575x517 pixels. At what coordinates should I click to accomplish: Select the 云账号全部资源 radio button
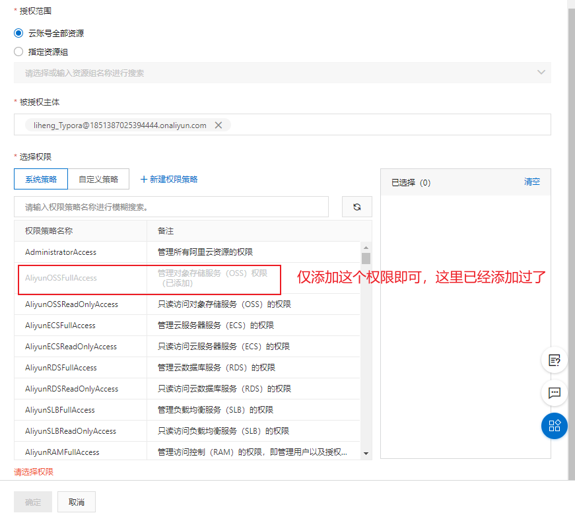(18, 33)
